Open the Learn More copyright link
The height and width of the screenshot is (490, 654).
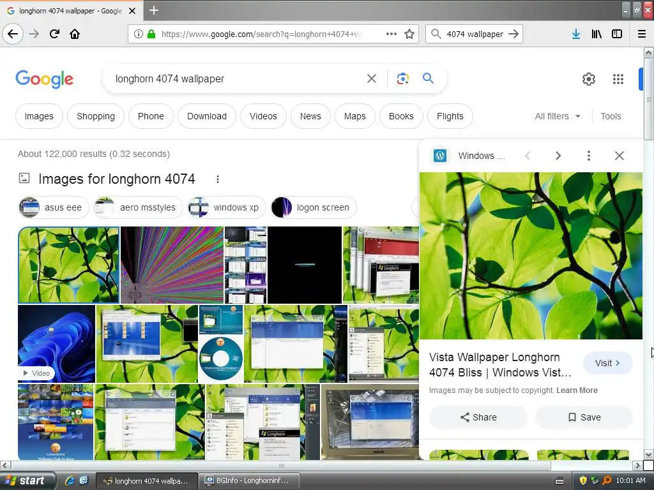pos(577,390)
